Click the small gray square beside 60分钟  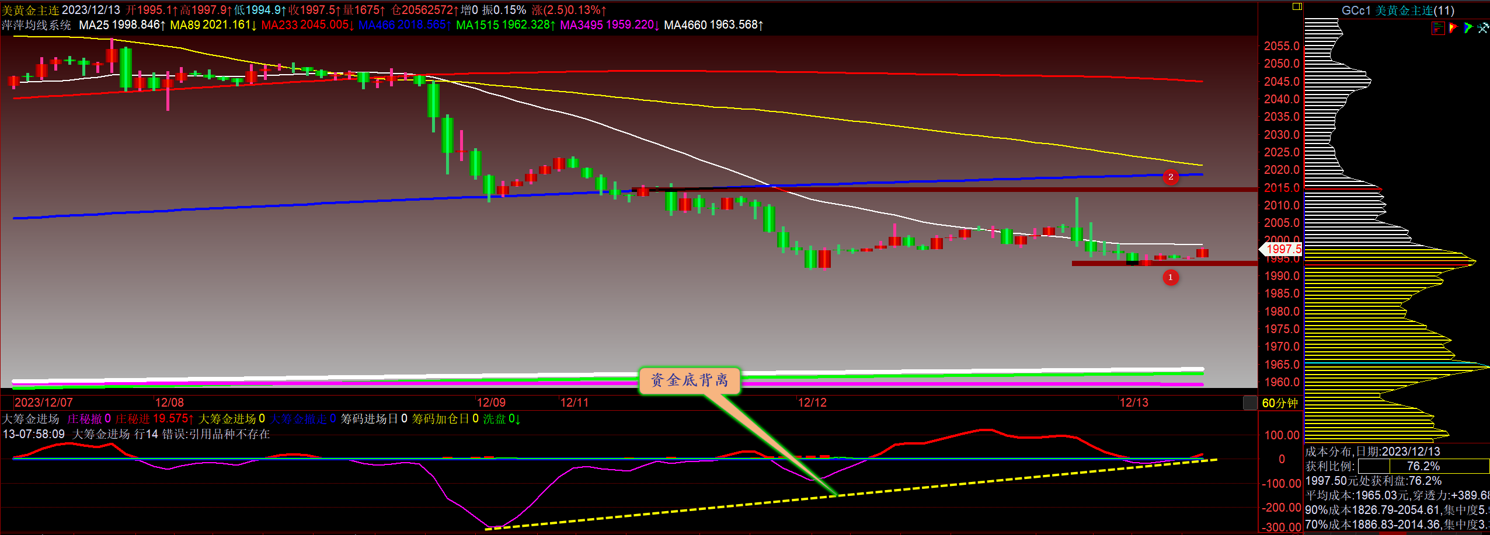point(1250,403)
